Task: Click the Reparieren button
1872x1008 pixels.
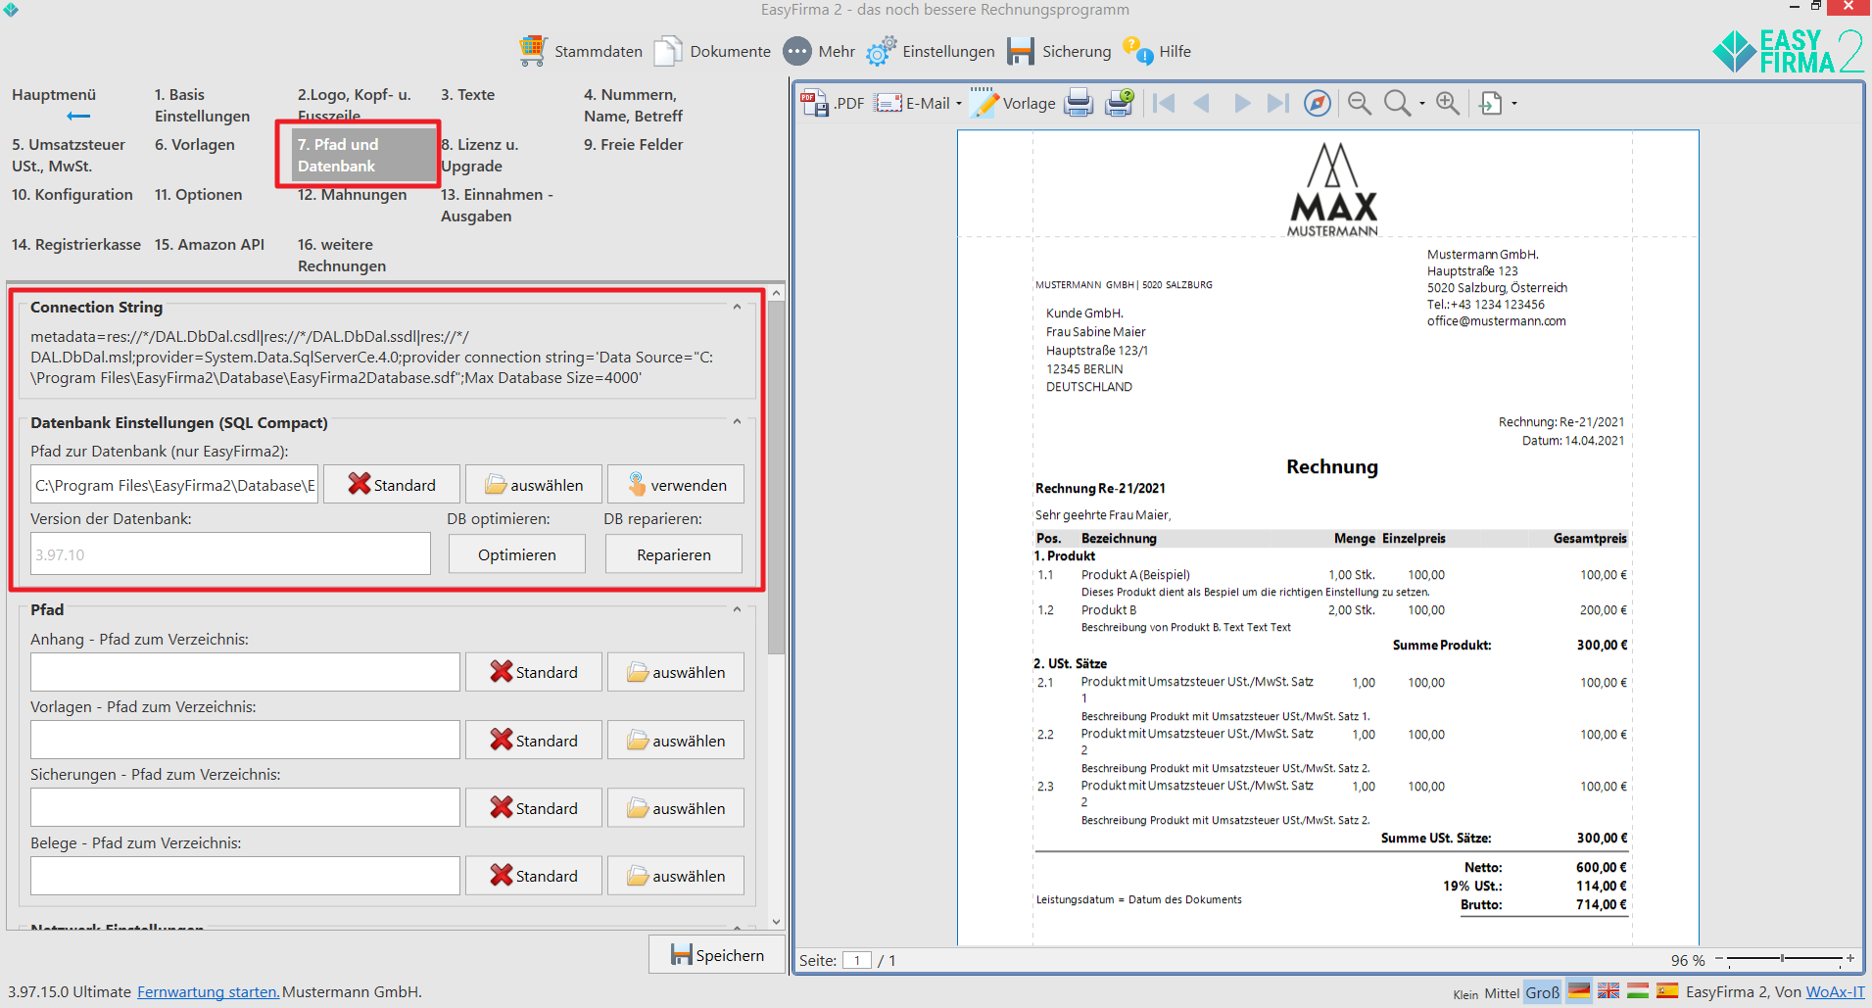Action: tap(674, 554)
